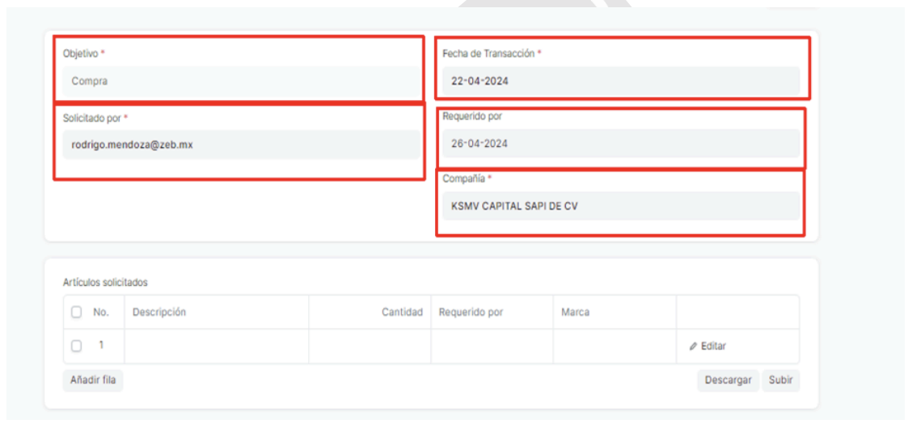
Task: Select the Requerido por field showing 26-04-2024
Action: pyautogui.click(x=620, y=145)
